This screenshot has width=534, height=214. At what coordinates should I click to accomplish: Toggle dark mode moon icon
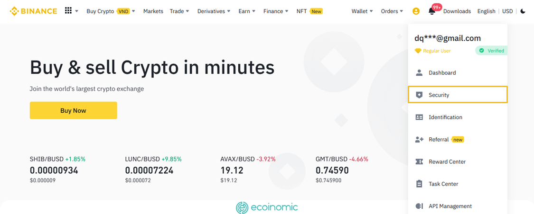tap(523, 11)
